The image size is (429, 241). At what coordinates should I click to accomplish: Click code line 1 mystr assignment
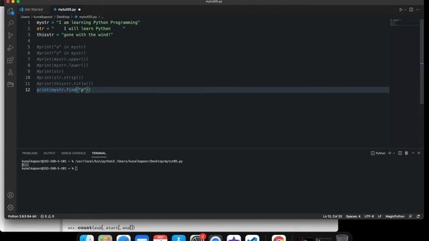coord(88,22)
